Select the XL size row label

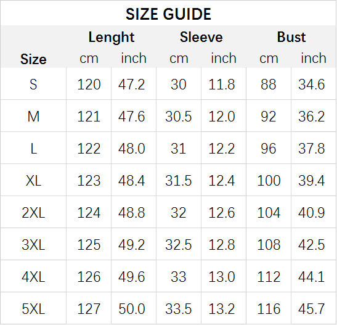(x=33, y=181)
